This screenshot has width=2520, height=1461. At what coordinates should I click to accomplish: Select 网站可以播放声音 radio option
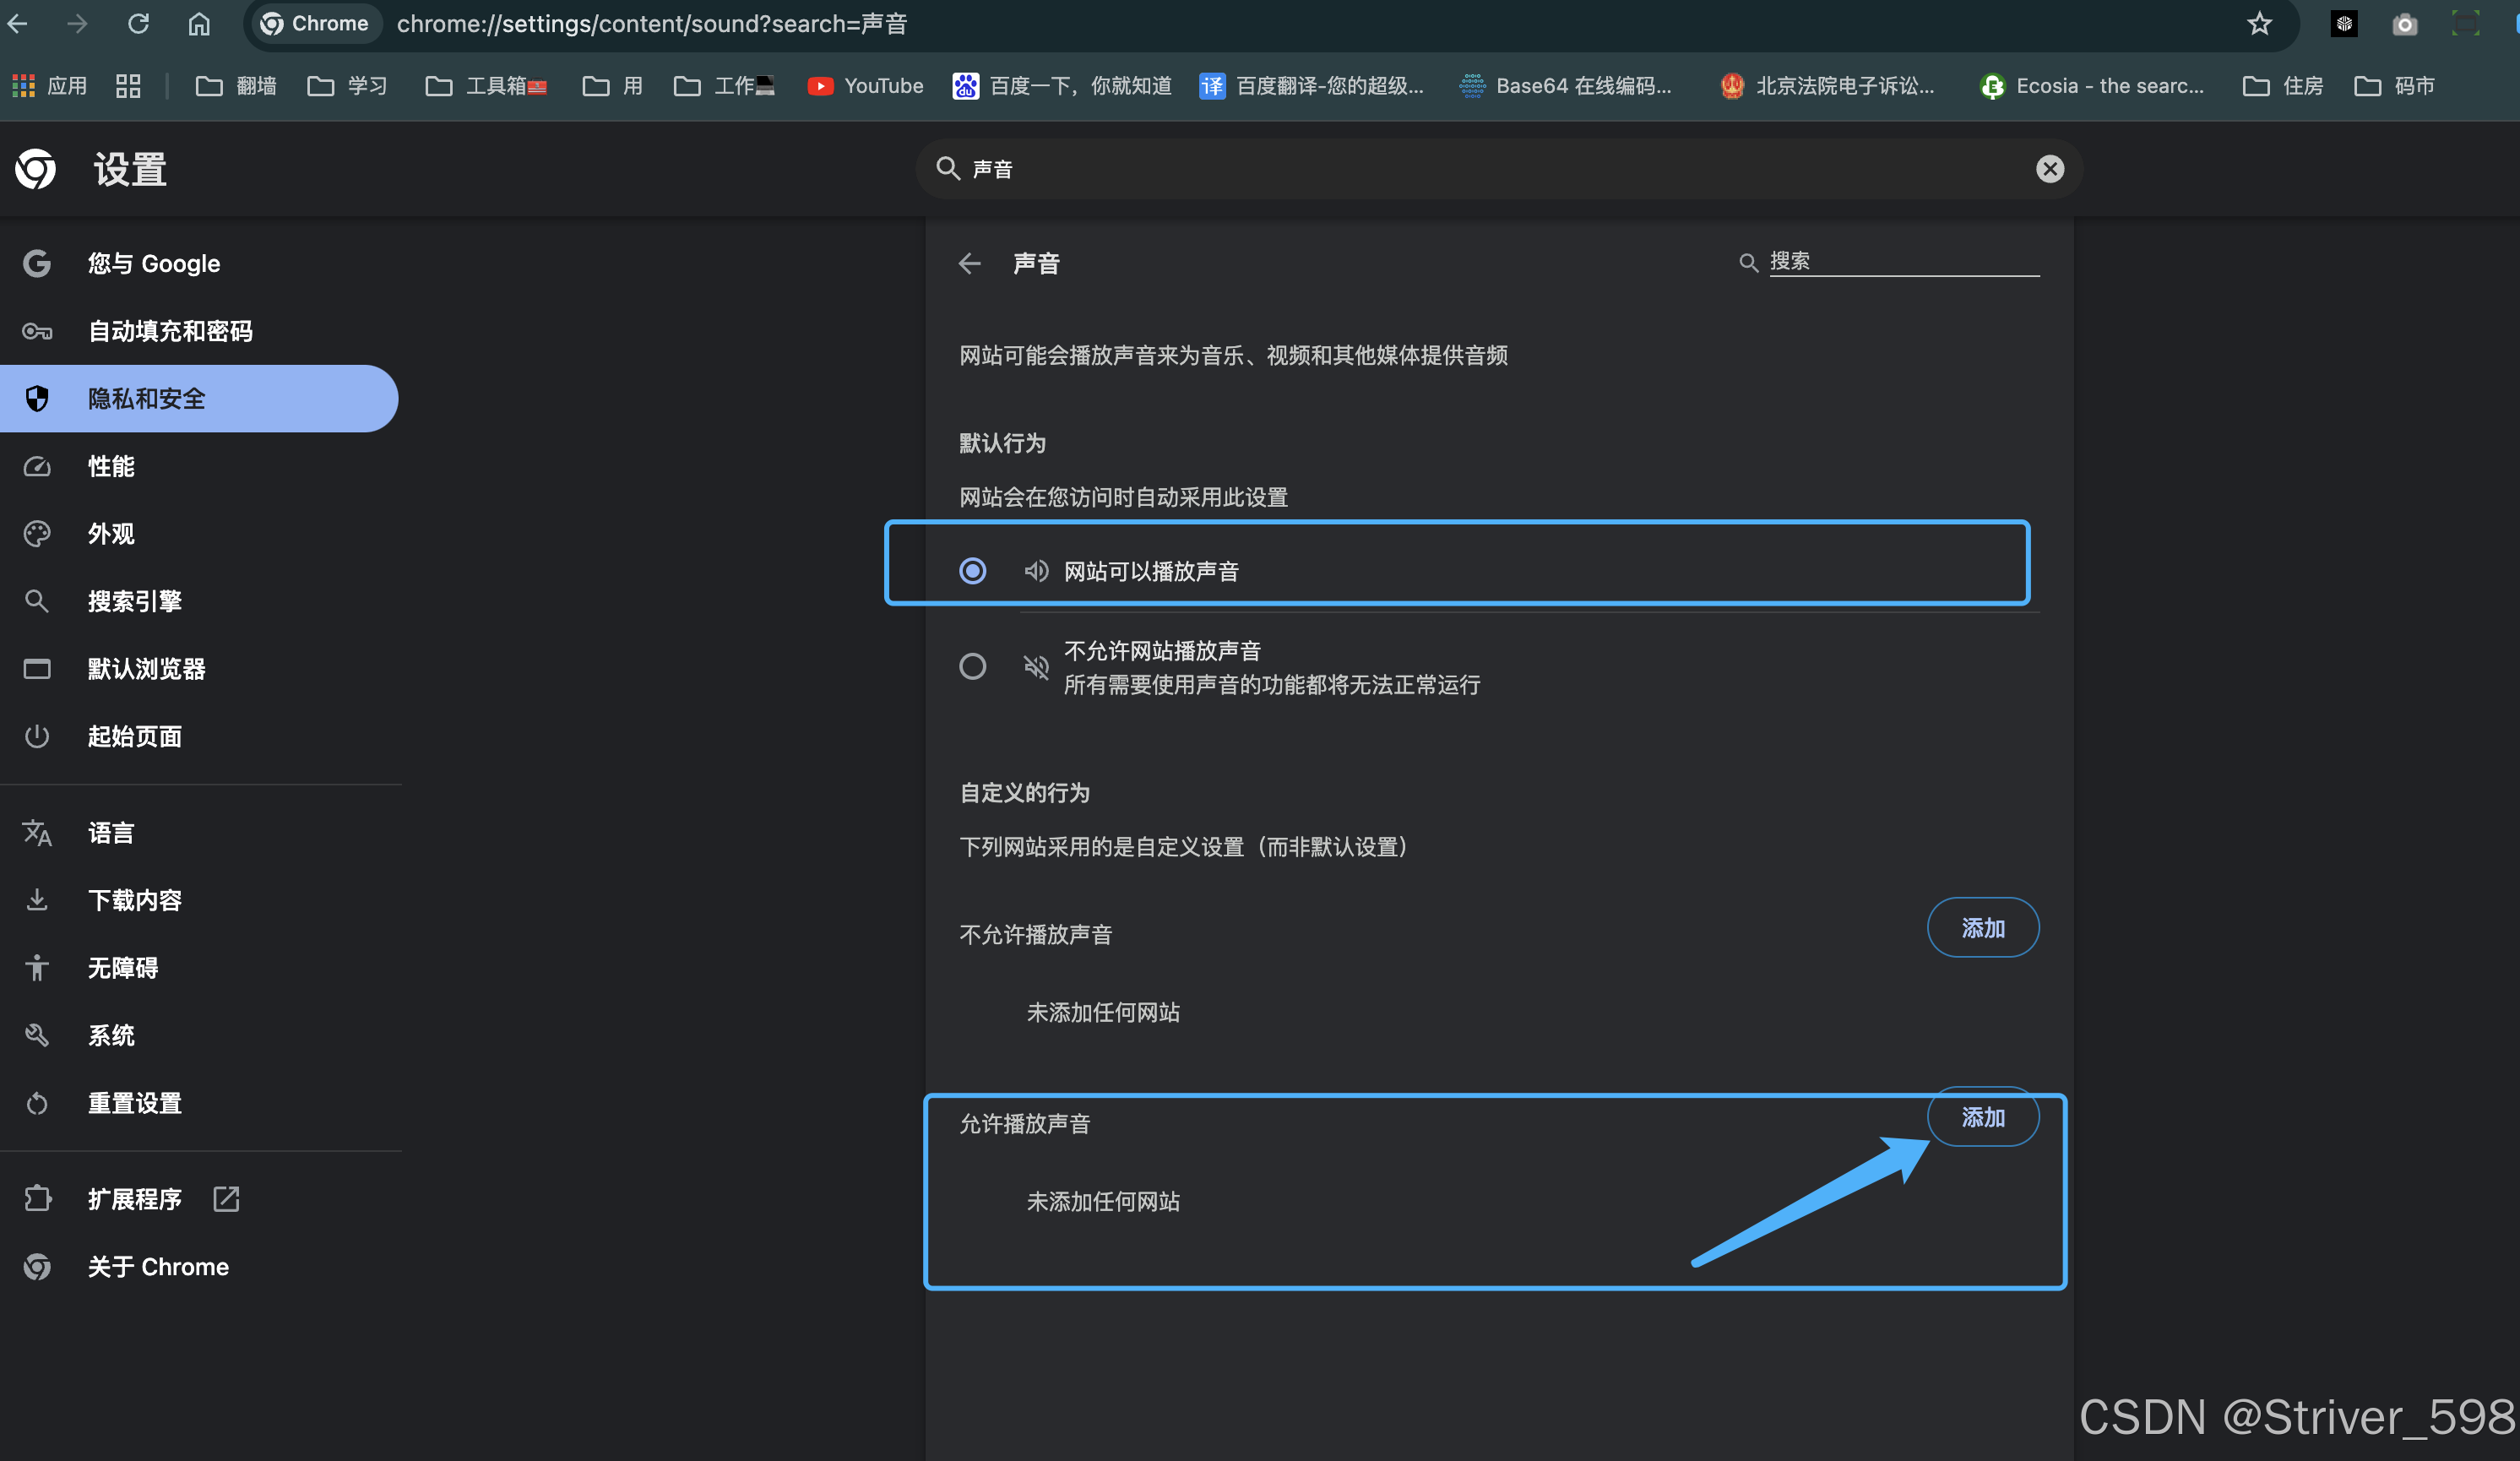click(972, 571)
